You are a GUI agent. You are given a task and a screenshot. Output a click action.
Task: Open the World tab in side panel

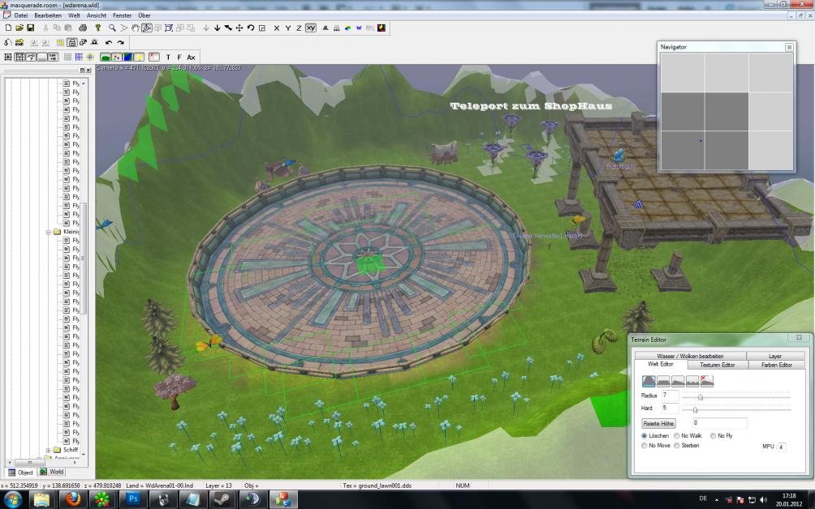[52, 472]
